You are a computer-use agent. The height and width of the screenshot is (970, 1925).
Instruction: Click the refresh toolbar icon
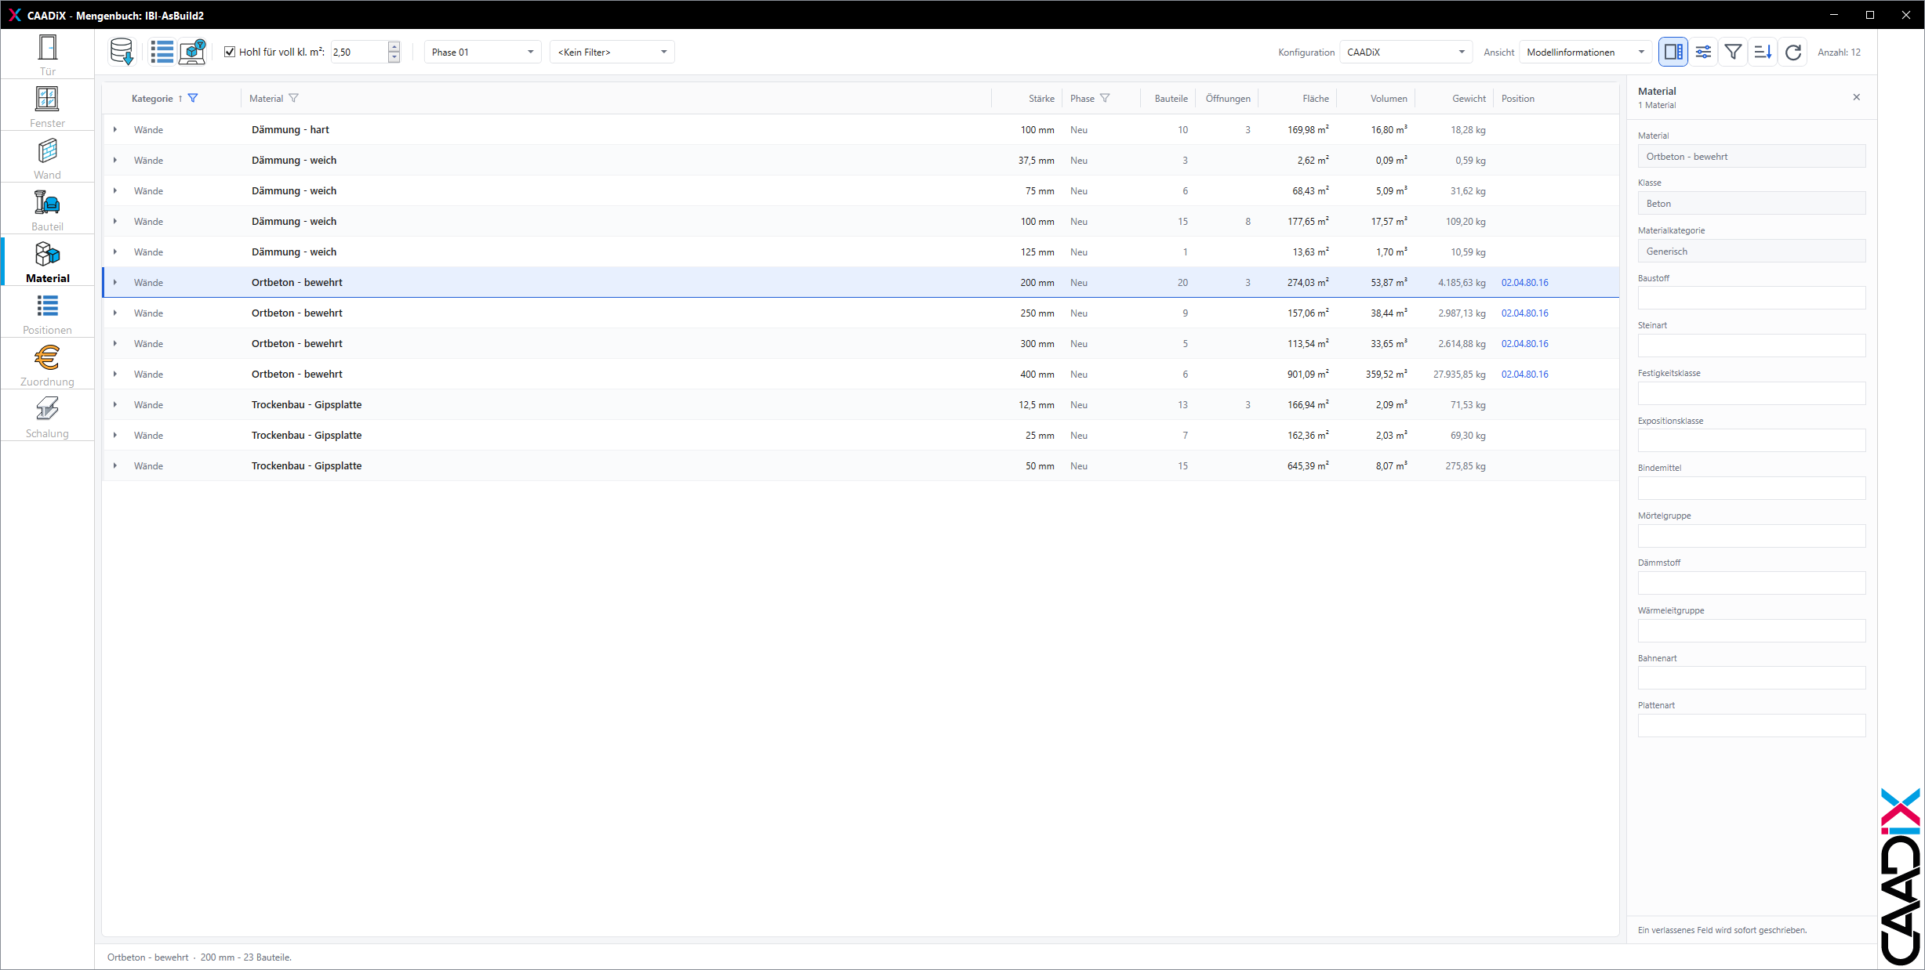[1792, 52]
